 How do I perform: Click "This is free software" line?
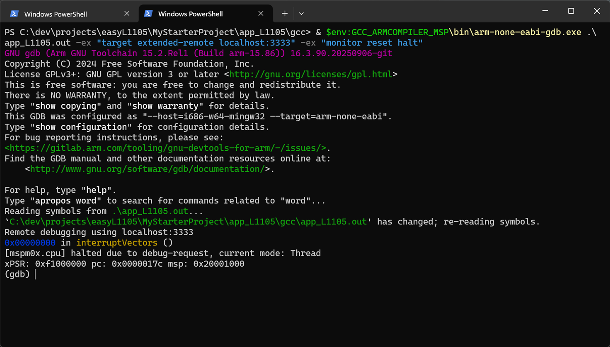click(x=173, y=85)
